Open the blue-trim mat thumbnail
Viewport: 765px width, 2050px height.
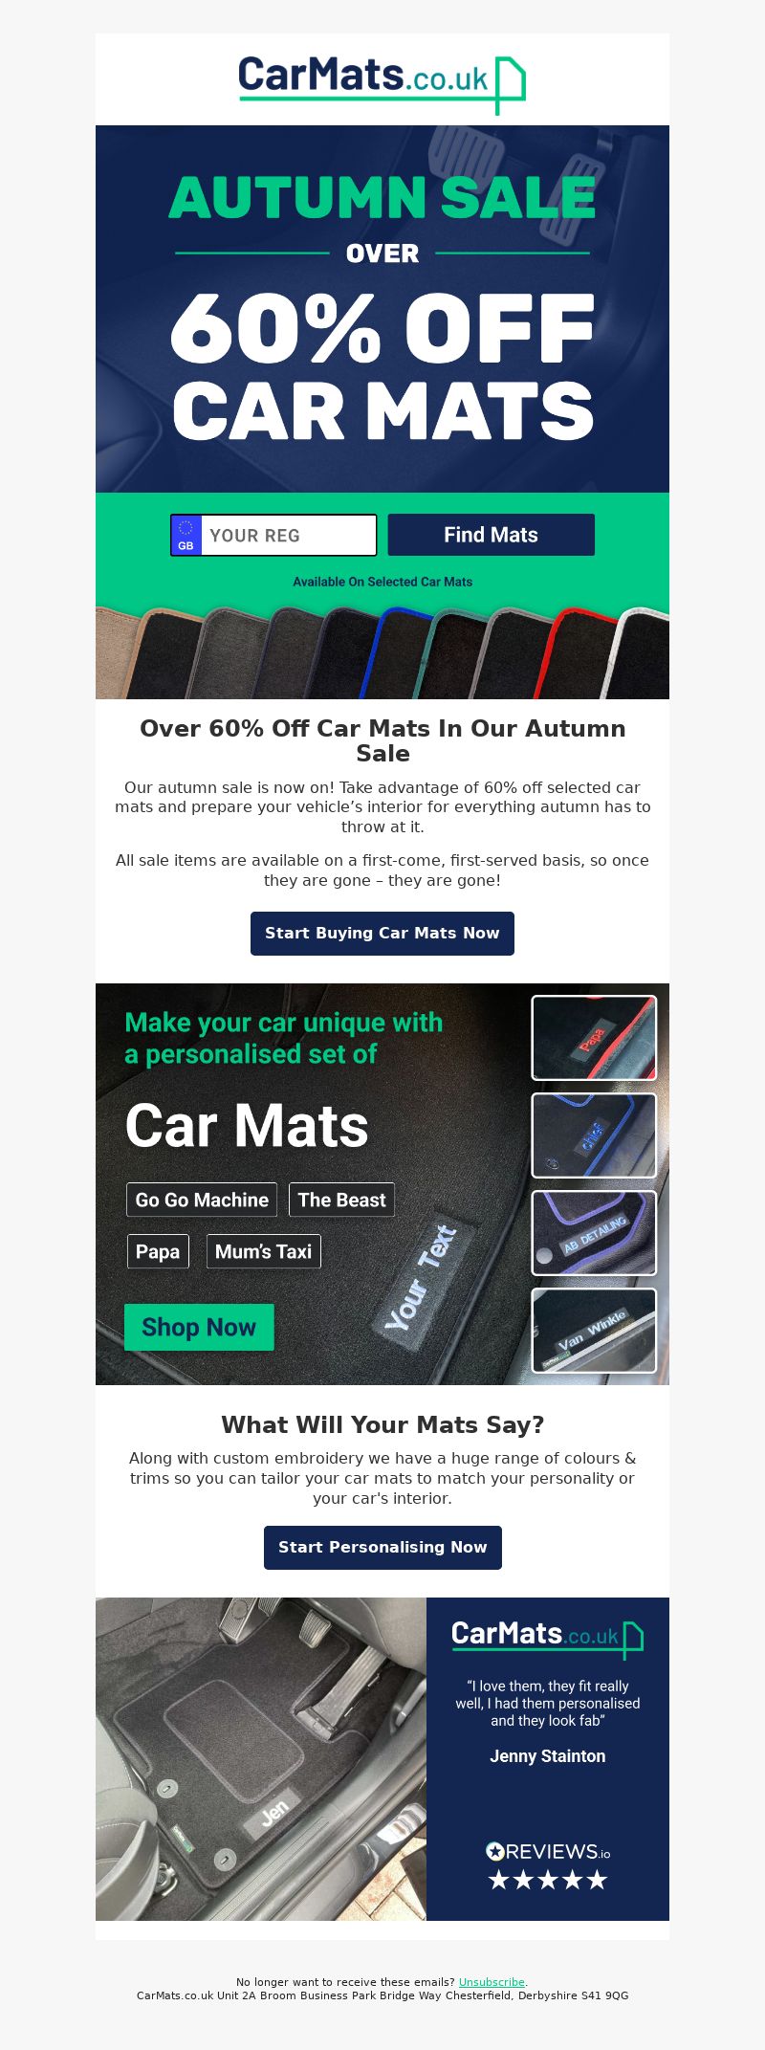point(594,1135)
